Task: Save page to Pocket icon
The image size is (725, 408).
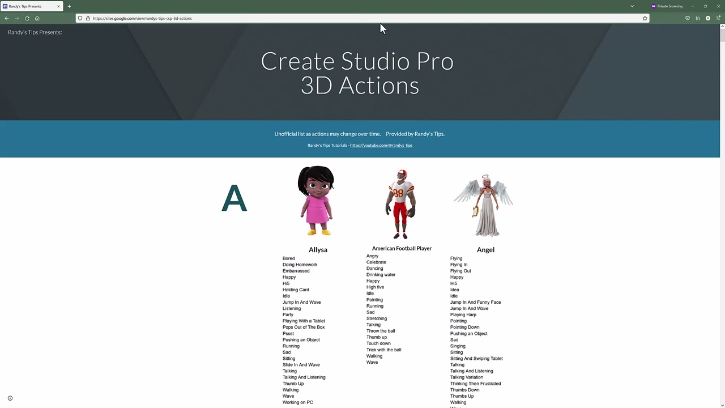Action: (688, 18)
